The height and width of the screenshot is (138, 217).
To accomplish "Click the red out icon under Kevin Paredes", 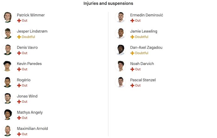I will click(x=19, y=69).
